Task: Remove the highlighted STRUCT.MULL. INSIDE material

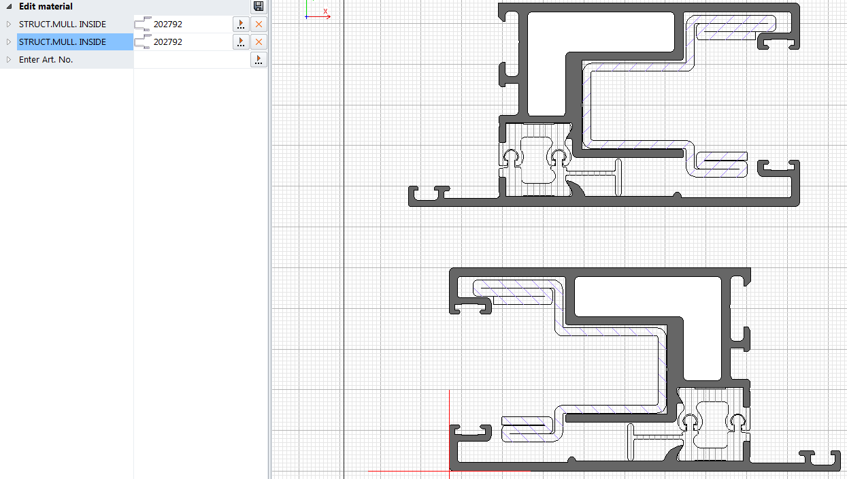Action: (x=259, y=42)
